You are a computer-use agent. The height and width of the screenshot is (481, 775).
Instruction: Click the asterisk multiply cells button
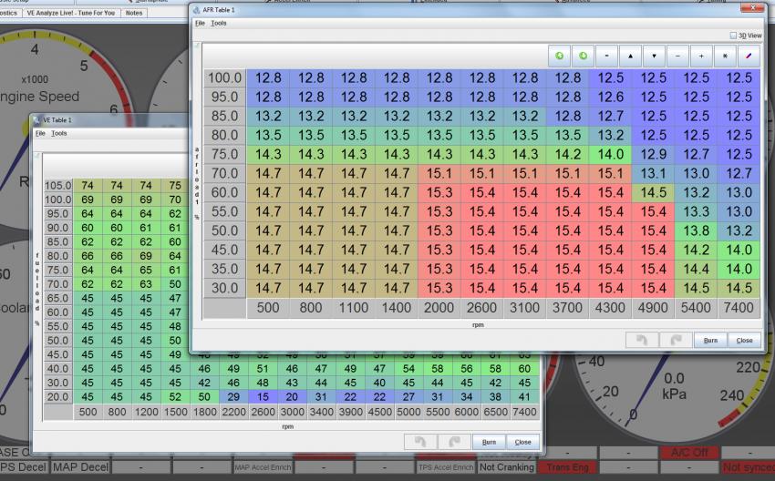(x=724, y=56)
